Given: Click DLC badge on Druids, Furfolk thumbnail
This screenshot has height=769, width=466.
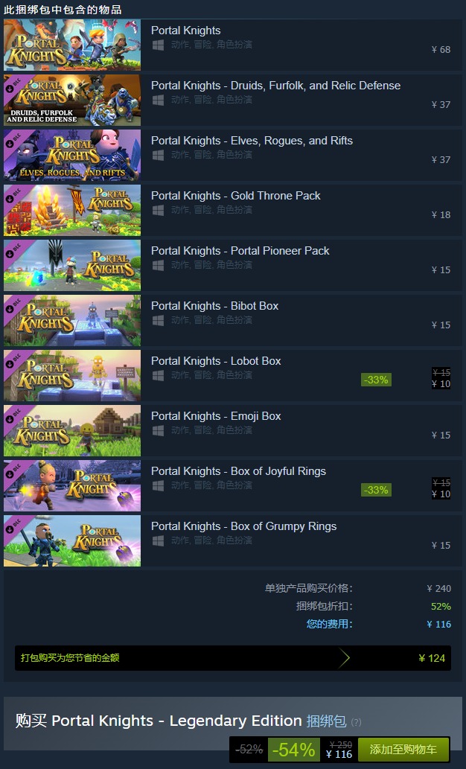Looking at the screenshot, I should (13, 86).
